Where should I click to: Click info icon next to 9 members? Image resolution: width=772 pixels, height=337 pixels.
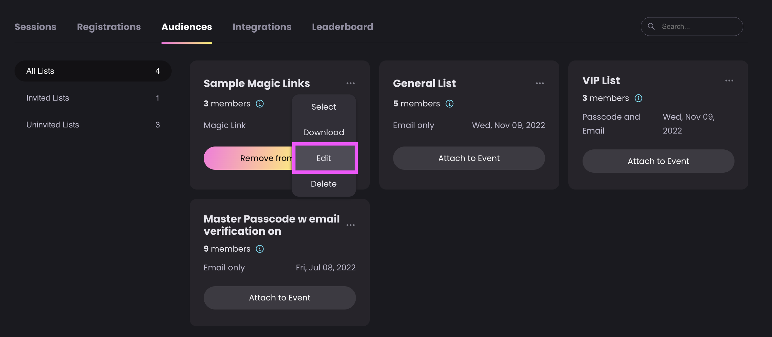pyautogui.click(x=260, y=249)
